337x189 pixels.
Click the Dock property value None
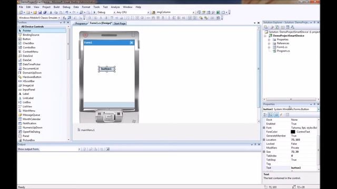(294, 120)
